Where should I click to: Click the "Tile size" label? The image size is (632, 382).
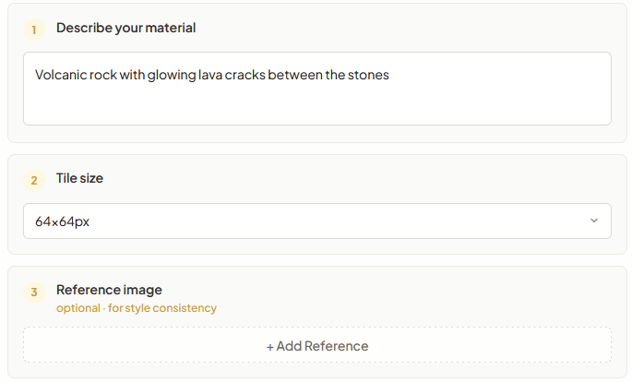79,178
